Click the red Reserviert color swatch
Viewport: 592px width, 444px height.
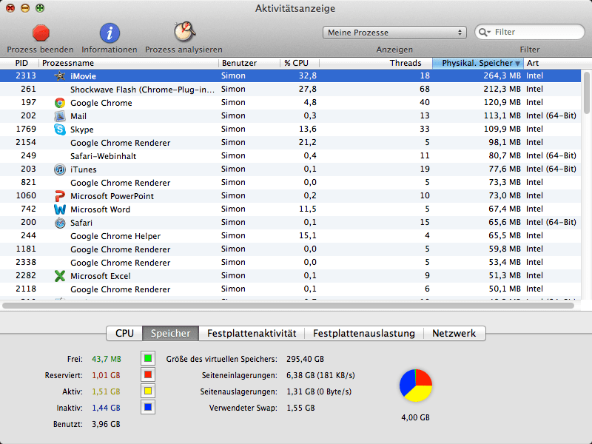point(148,374)
